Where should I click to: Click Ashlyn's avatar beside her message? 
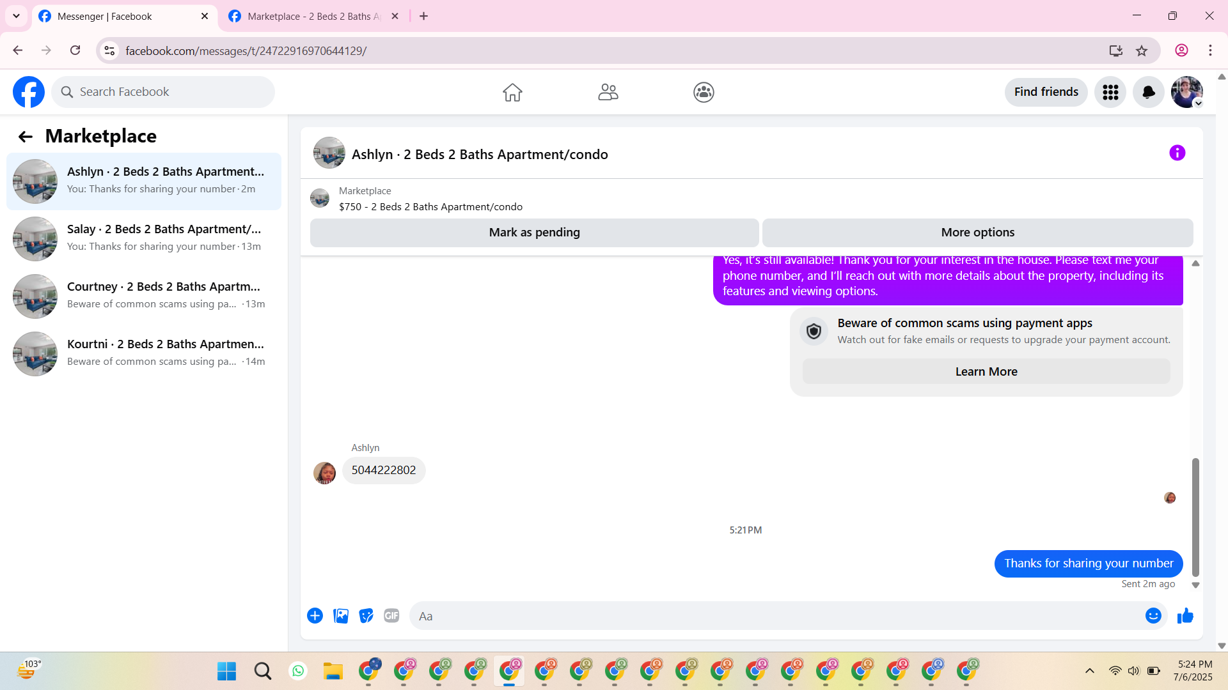pyautogui.click(x=324, y=473)
